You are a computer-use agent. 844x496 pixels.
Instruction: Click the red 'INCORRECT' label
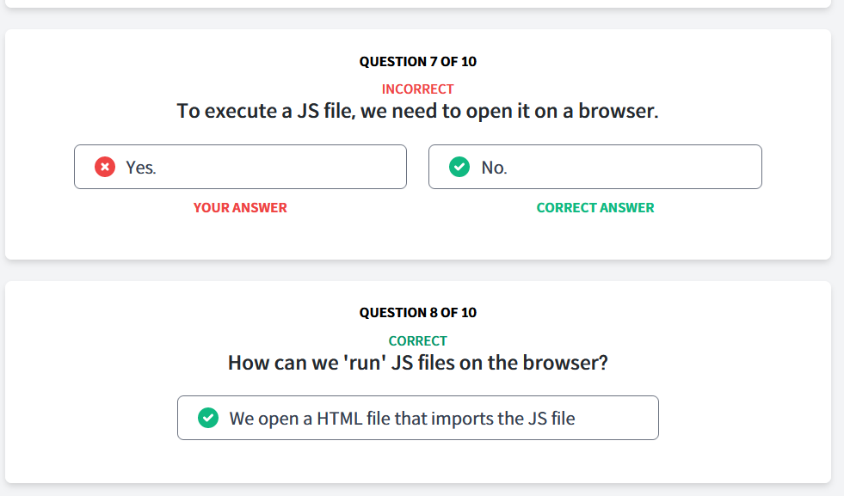pyautogui.click(x=417, y=89)
